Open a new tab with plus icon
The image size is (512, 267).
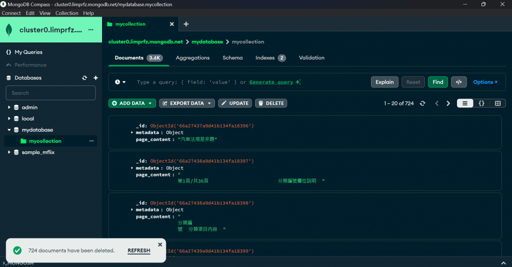(x=186, y=24)
